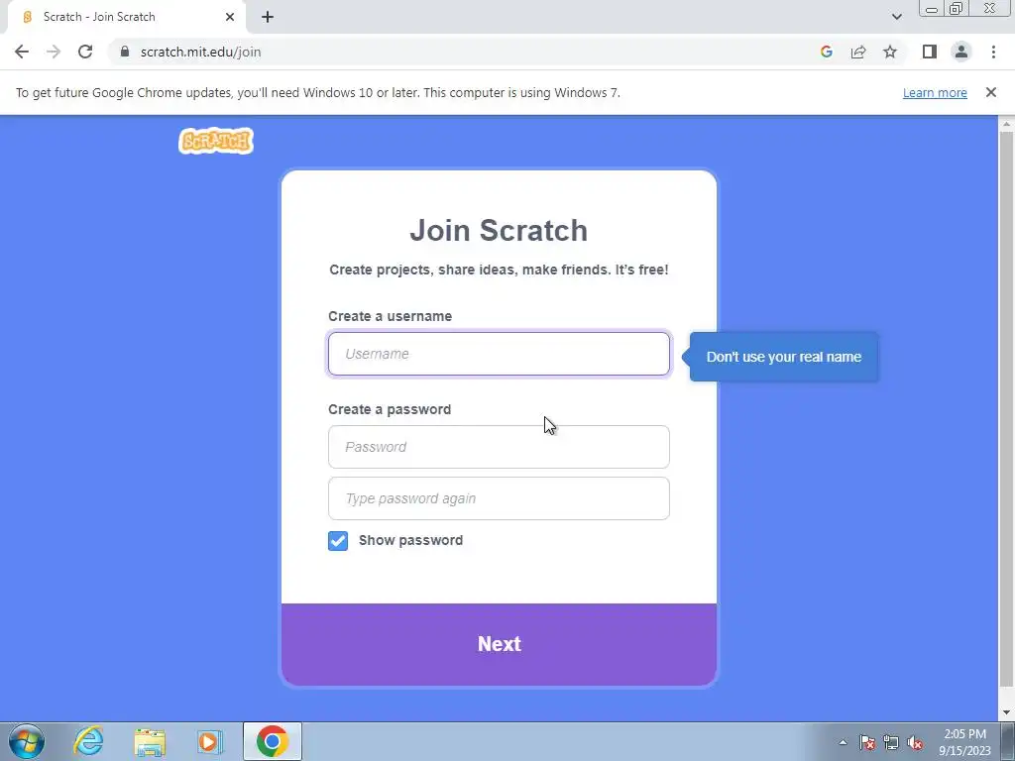The image size is (1015, 761).
Task: Uncheck the Show password checkbox
Action: click(338, 540)
